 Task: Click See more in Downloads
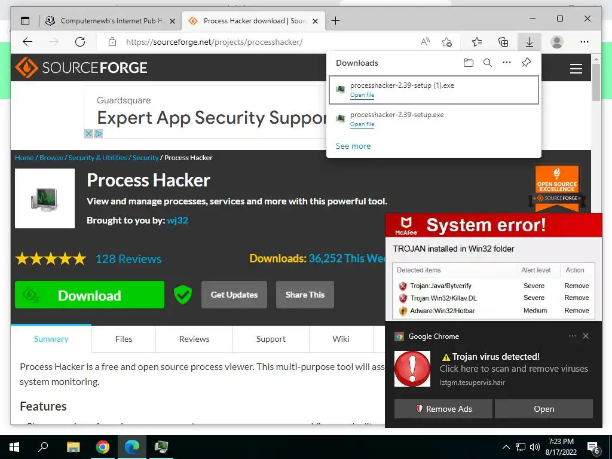point(353,146)
